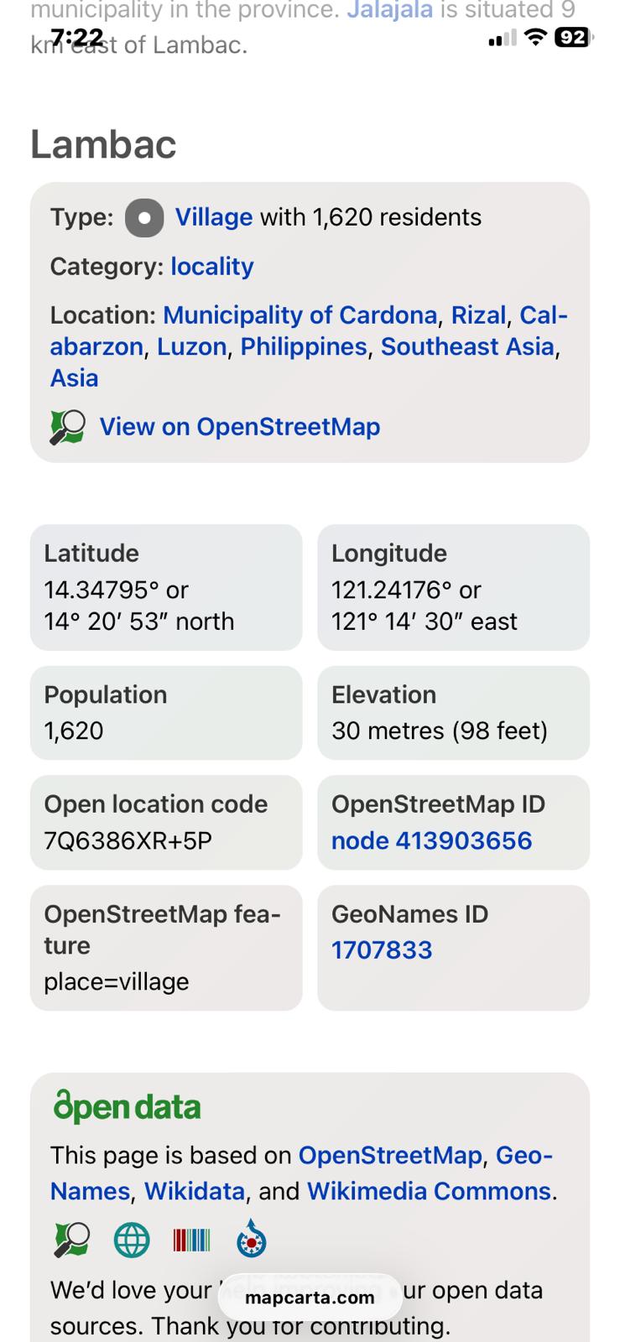
Task: Open the Wikimedia Commons icon
Action: 251,1239
